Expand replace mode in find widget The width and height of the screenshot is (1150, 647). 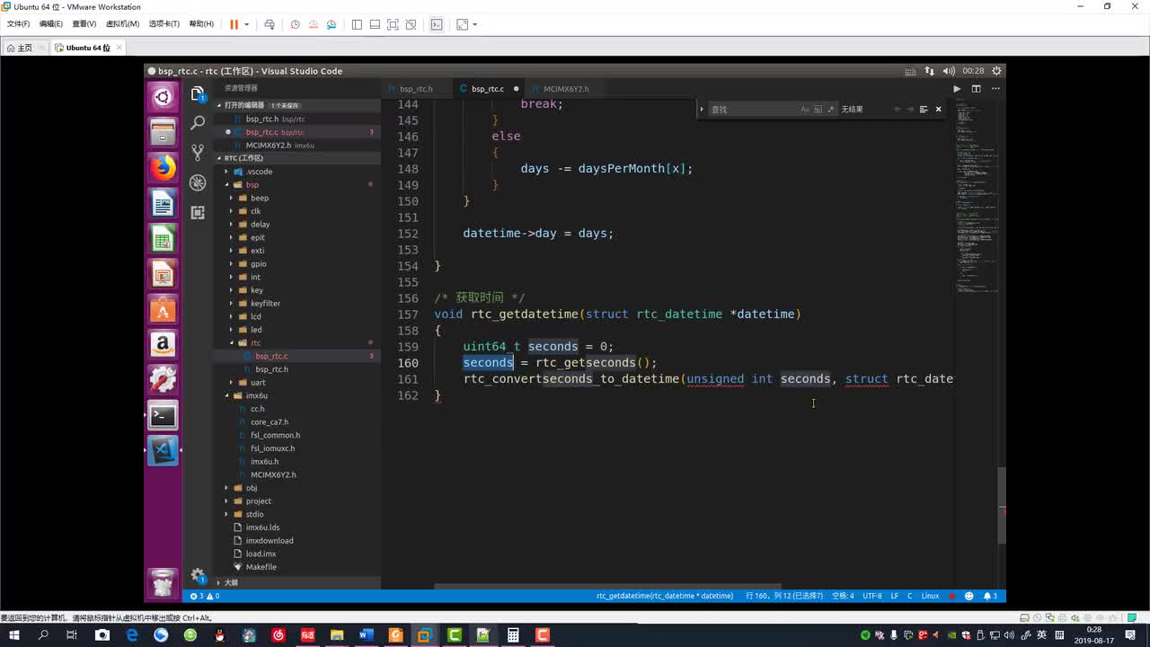pyautogui.click(x=702, y=110)
